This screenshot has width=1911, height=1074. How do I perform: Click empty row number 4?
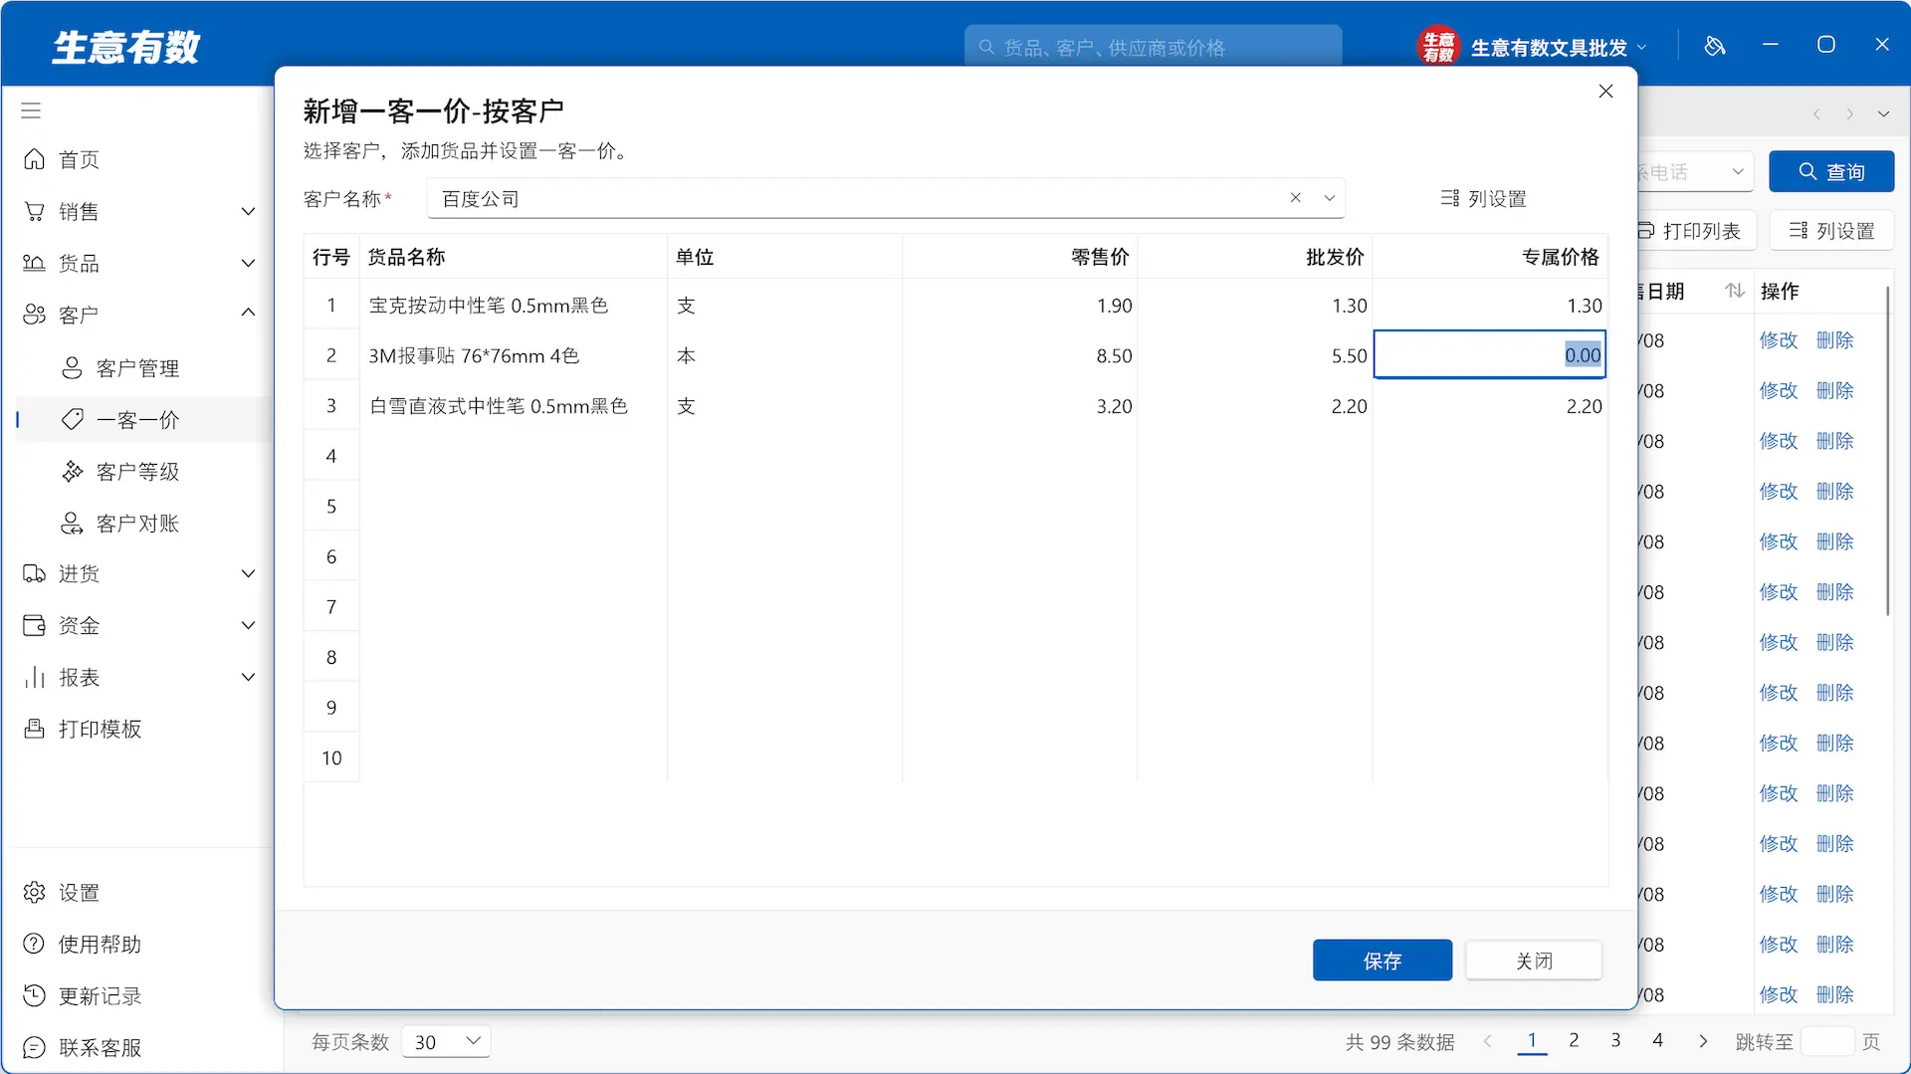[x=331, y=456]
